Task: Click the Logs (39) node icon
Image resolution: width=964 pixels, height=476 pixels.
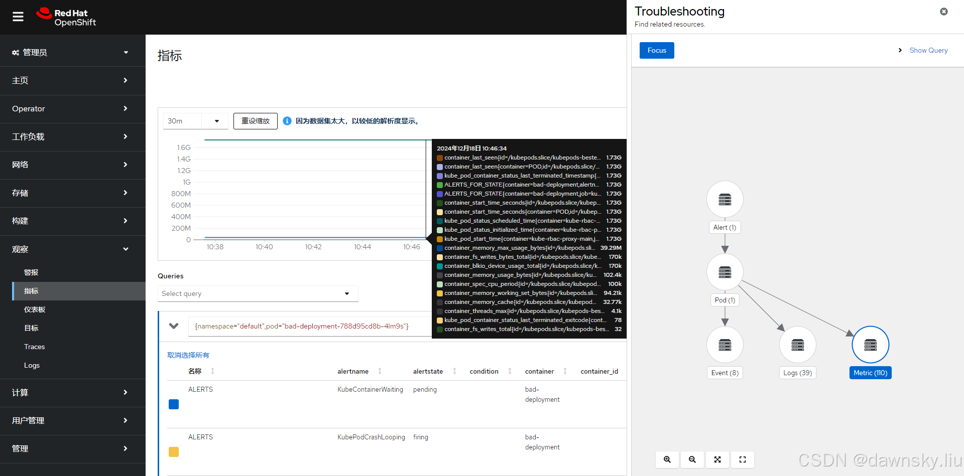Action: point(797,345)
